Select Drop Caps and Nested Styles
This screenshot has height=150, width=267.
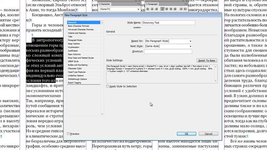(83, 58)
